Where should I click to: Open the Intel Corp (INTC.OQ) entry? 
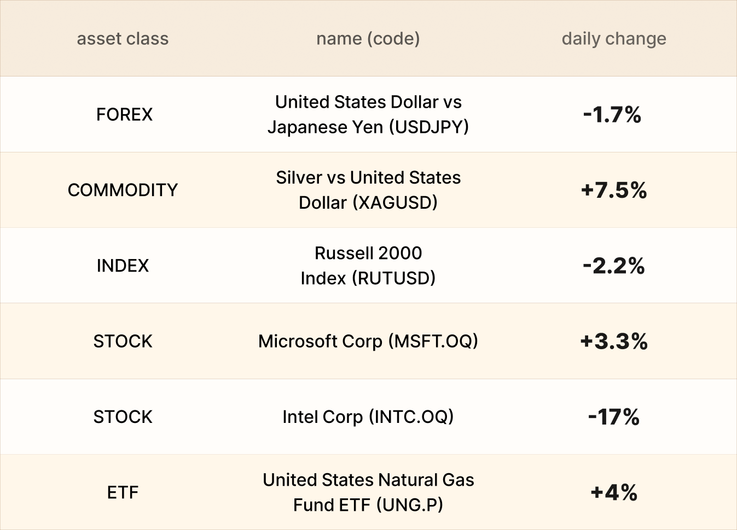pos(368,417)
